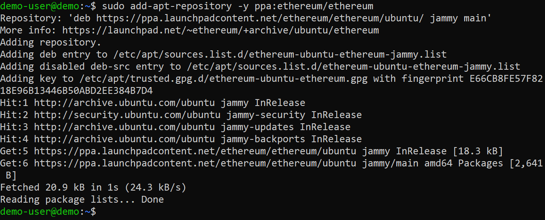Click the URL on the jammy-updates line
545x220 pixels.
click(x=124, y=127)
